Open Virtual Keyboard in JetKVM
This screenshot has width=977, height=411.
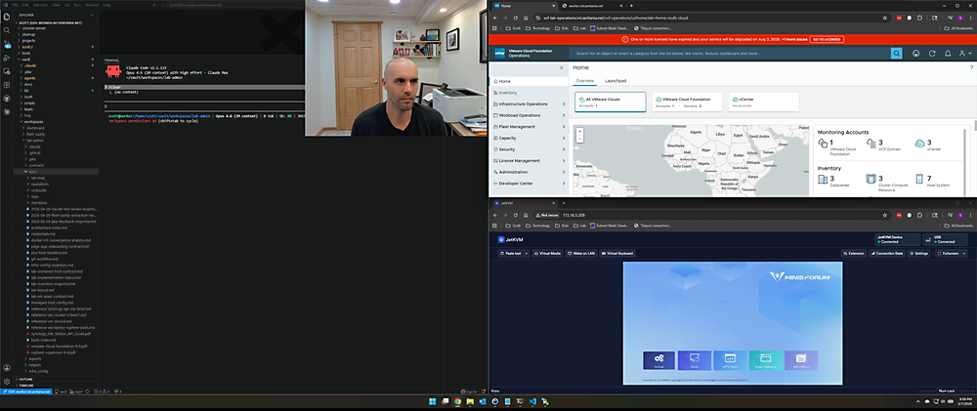click(x=617, y=254)
